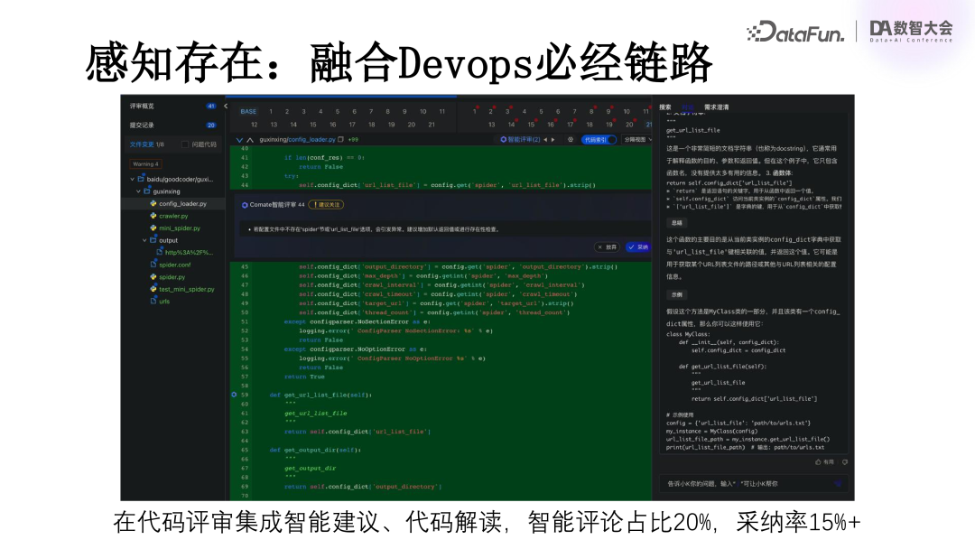Open test_mini_spider.py in the file tree
Viewport: 975px width, 549px height.
tap(187, 289)
